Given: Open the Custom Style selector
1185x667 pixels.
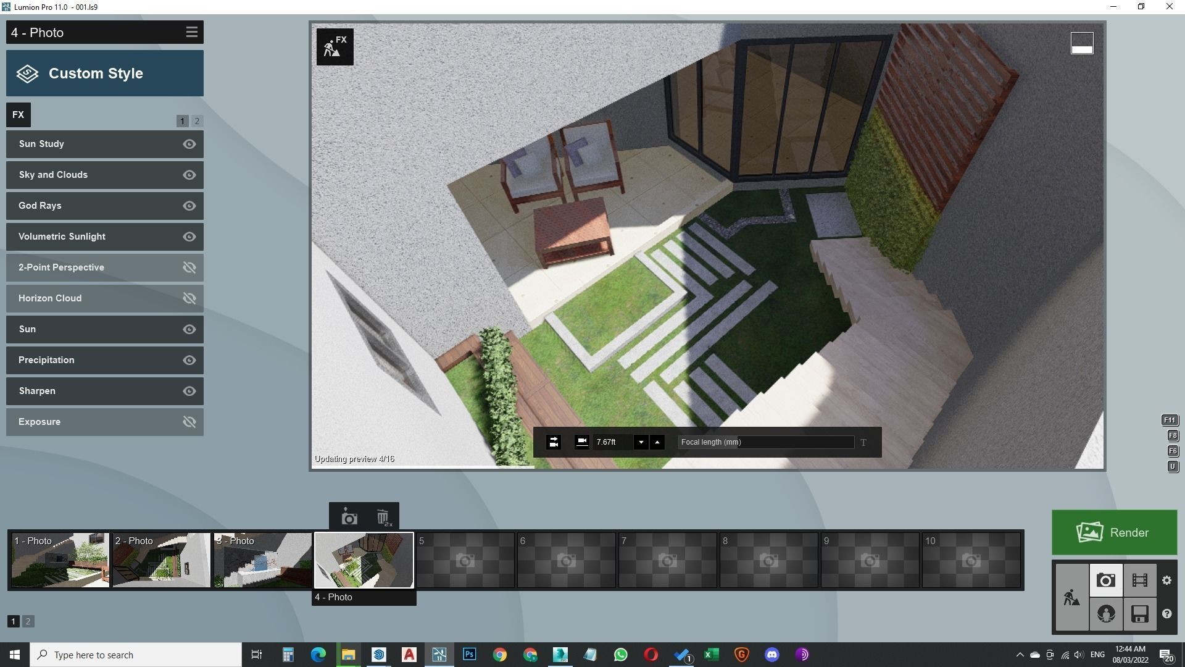Looking at the screenshot, I should pyautogui.click(x=105, y=73).
